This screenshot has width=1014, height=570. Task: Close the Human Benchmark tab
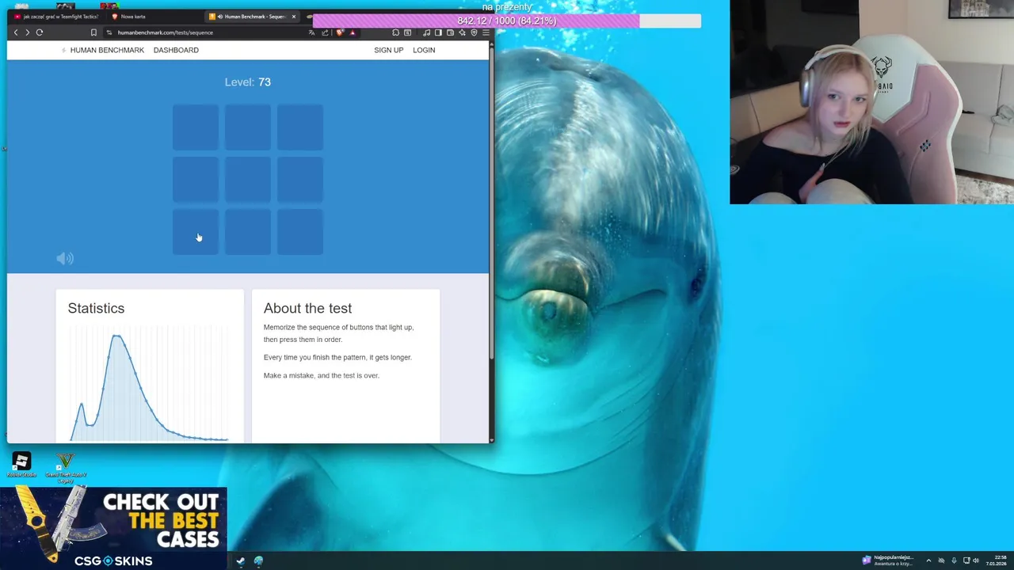pyautogui.click(x=293, y=17)
